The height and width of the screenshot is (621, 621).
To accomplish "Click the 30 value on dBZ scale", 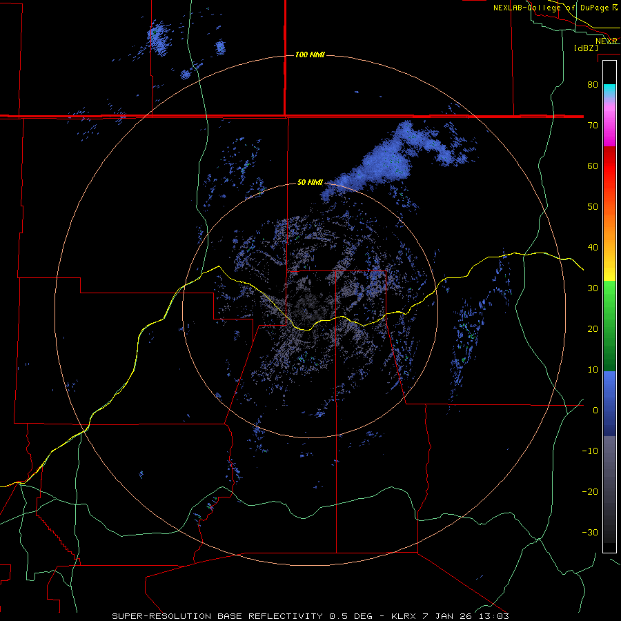I will click(593, 288).
